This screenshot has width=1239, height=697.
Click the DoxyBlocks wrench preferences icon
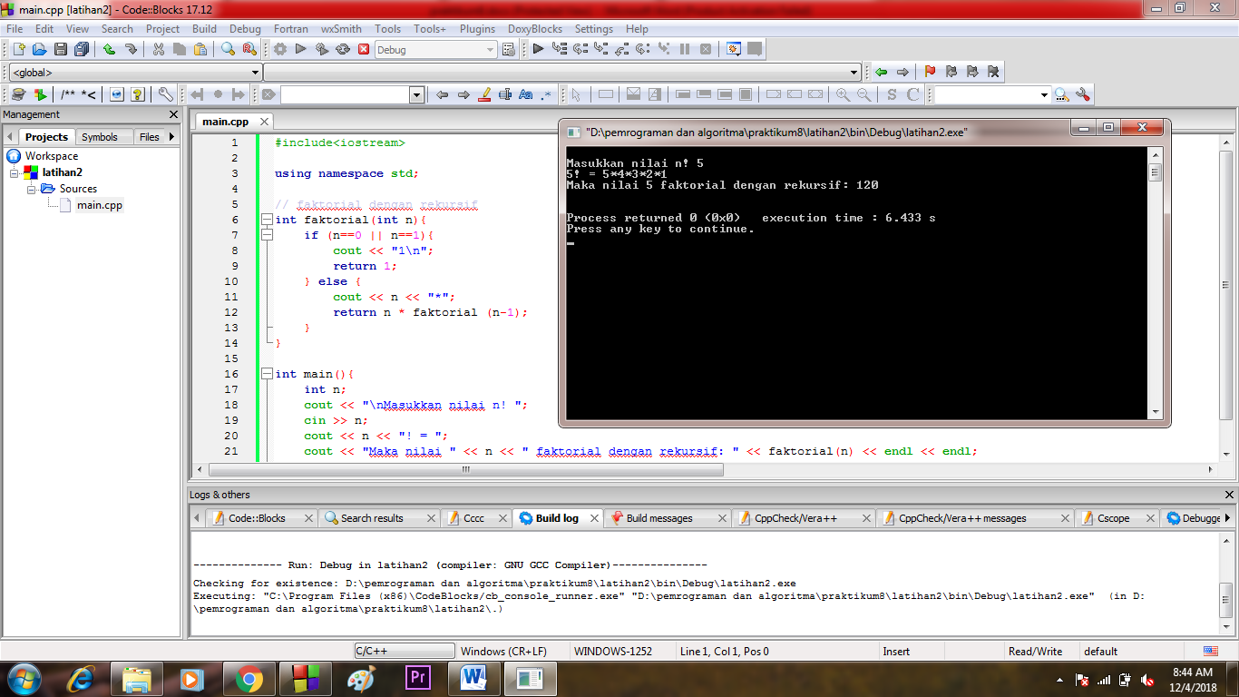(165, 94)
